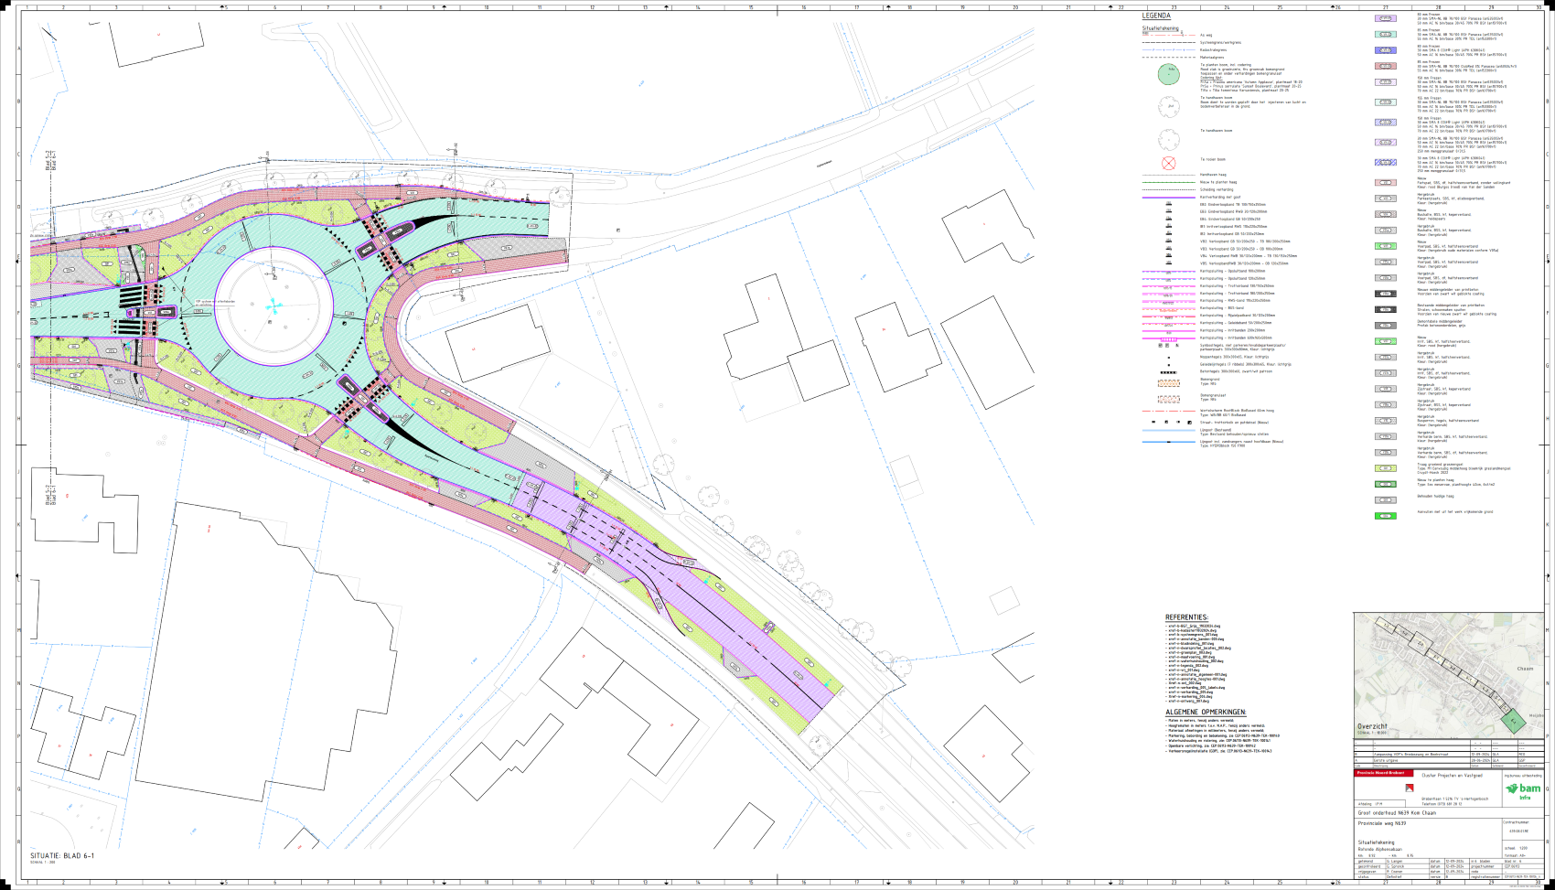Click the Provincie Noord-Brabant red banner
This screenshot has width=1555, height=890.
coord(1385,773)
